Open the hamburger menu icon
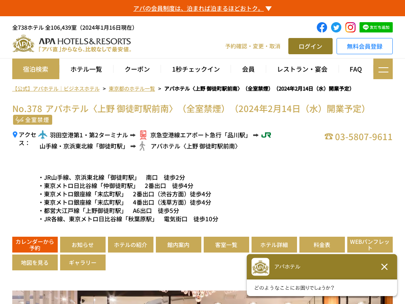 pos(383,69)
